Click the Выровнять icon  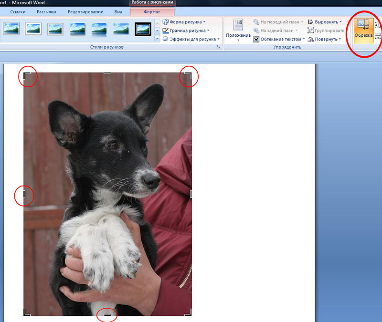pos(311,22)
